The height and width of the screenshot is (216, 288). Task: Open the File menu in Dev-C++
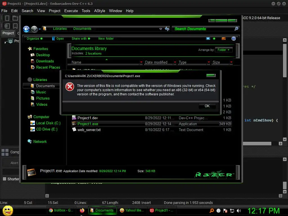(x=4, y=11)
